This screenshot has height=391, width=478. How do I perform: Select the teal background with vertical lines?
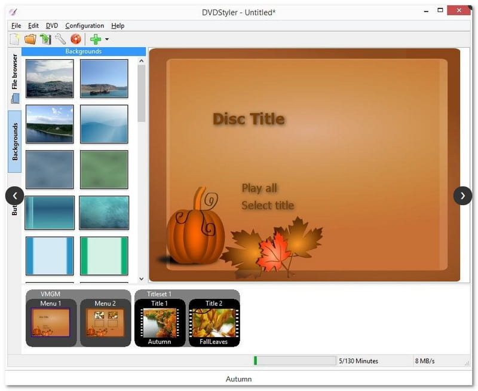pos(50,213)
